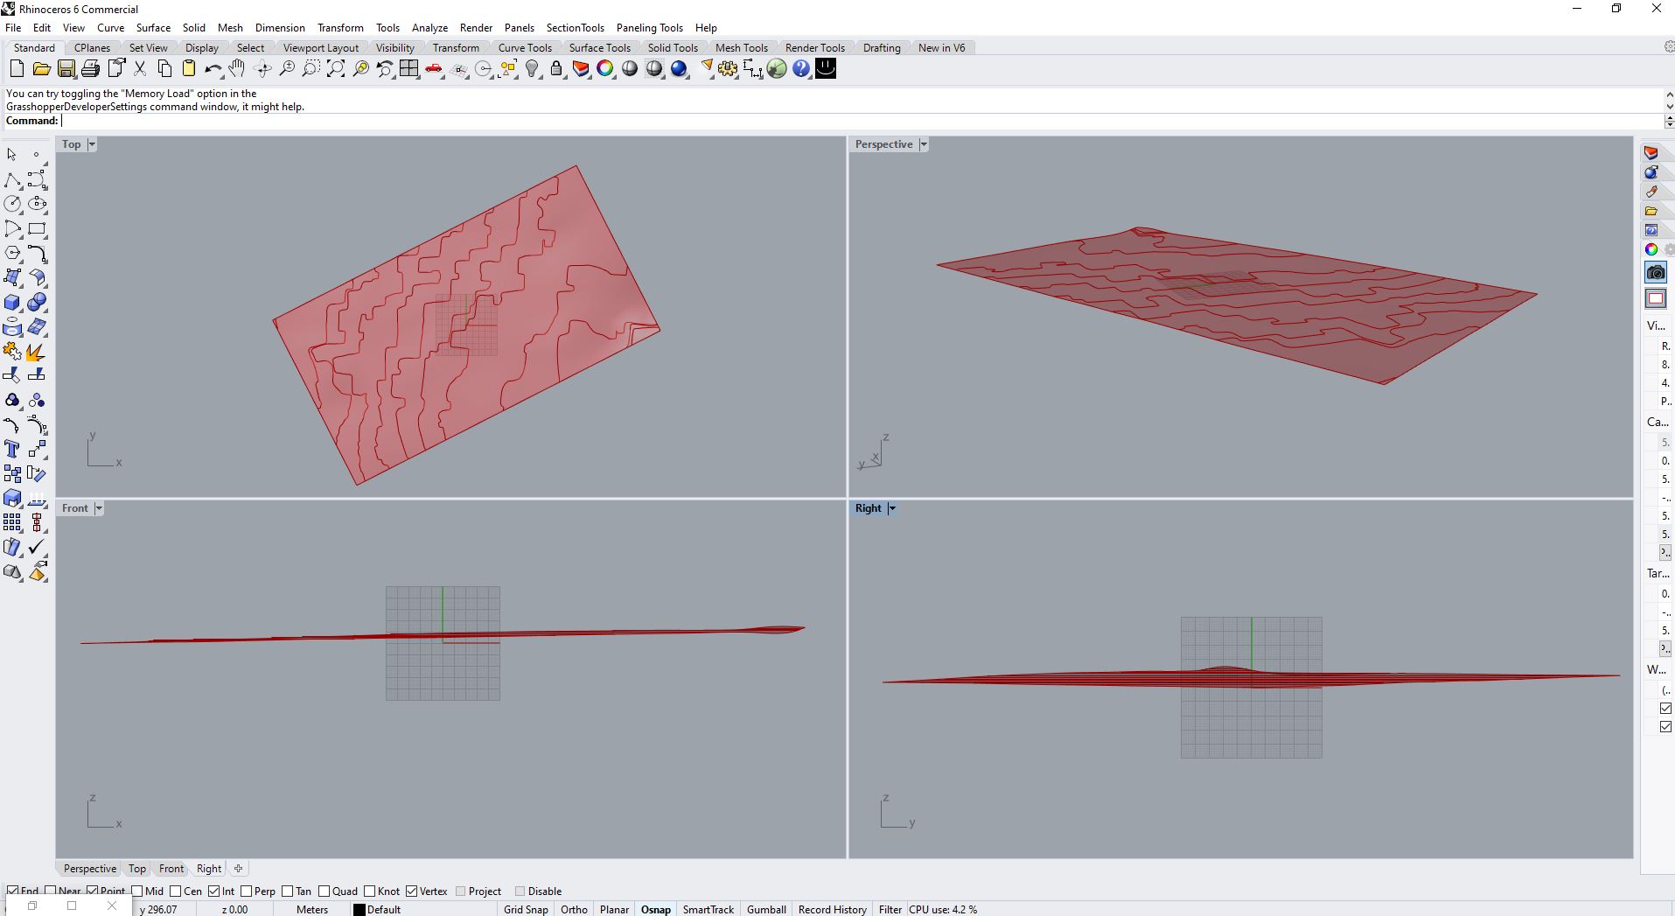Enable the Mid object snap checkbox
This screenshot has height=916, width=1675.
point(136,891)
